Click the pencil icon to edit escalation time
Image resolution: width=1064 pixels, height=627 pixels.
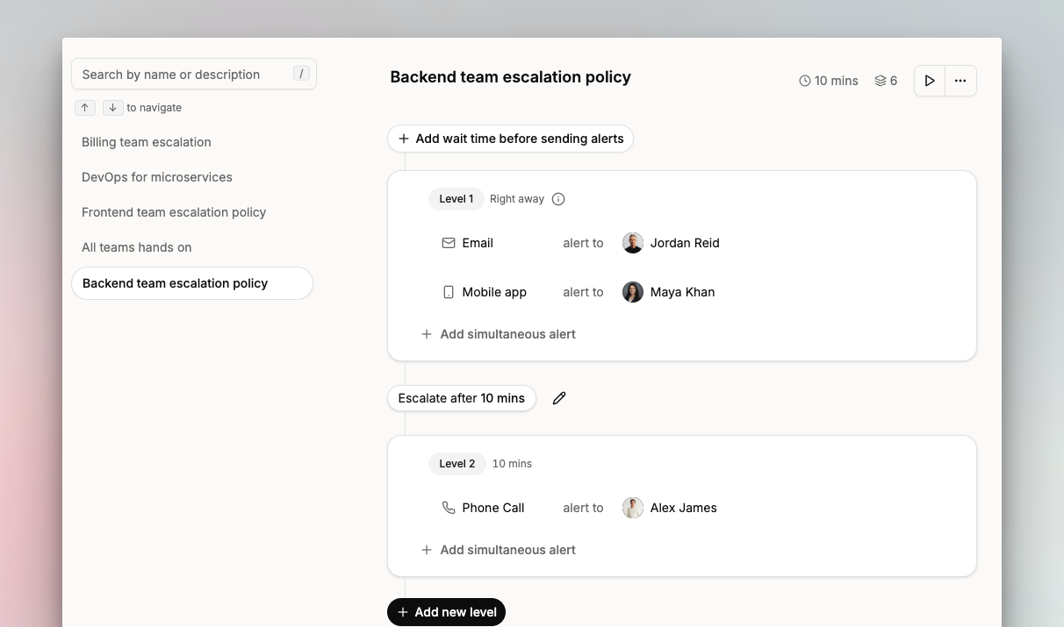pyautogui.click(x=559, y=398)
